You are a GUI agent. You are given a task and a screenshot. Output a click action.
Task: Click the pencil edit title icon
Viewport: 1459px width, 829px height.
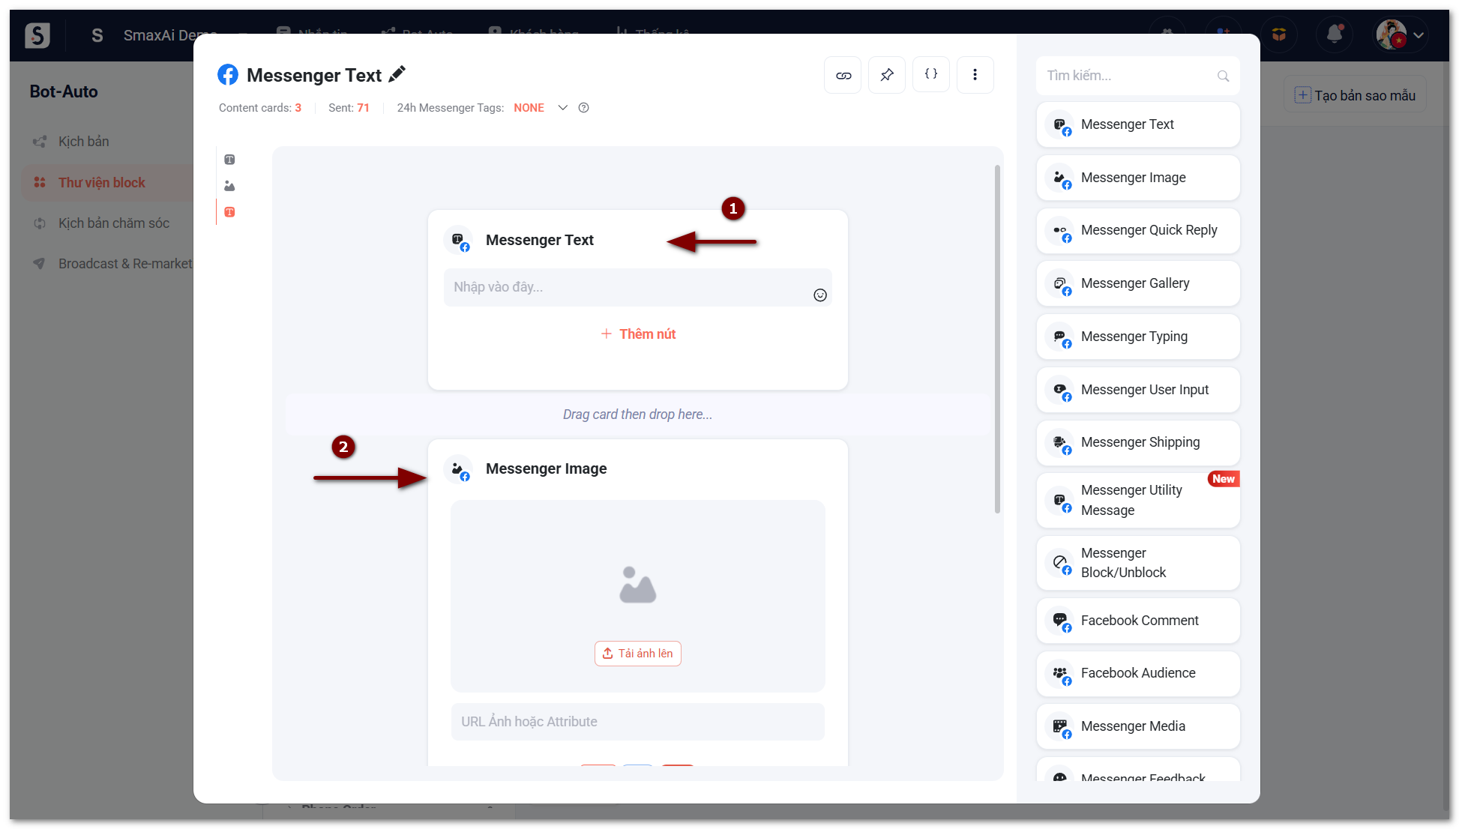[397, 73]
